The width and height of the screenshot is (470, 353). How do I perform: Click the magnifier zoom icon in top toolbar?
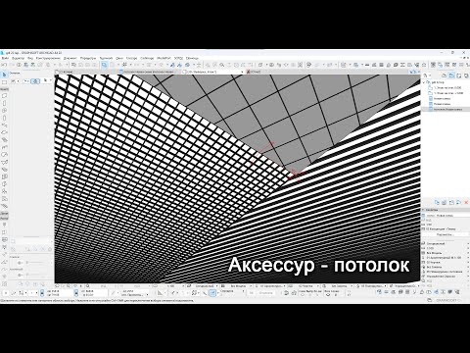[x=222, y=65]
